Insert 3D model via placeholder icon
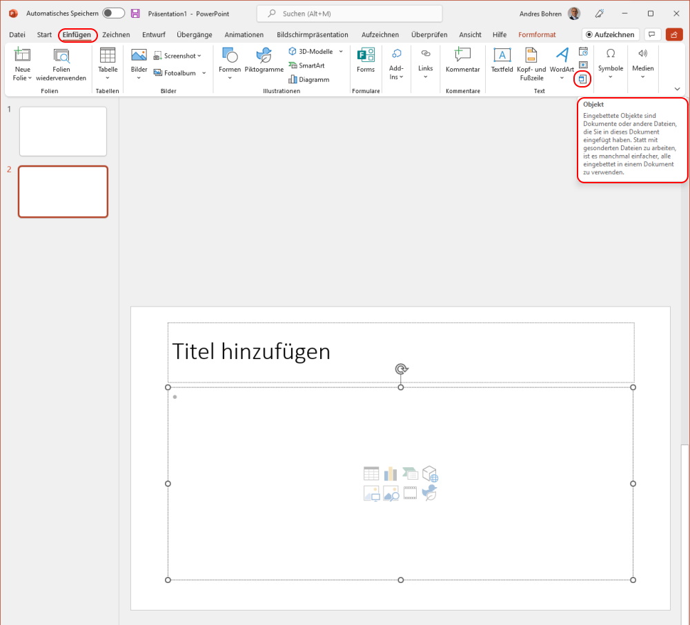 [x=430, y=474]
